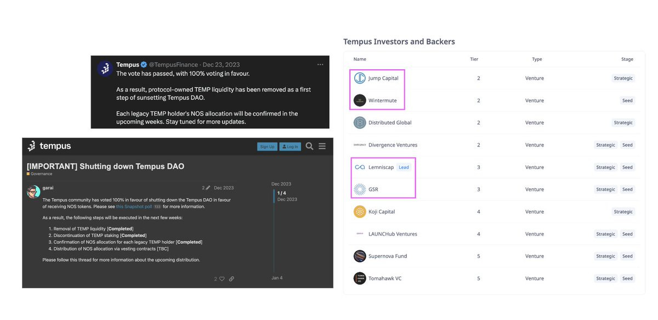Click the Seed tag in Tomahawk VC row
Screen dimensions: 658x320
(x=627, y=278)
